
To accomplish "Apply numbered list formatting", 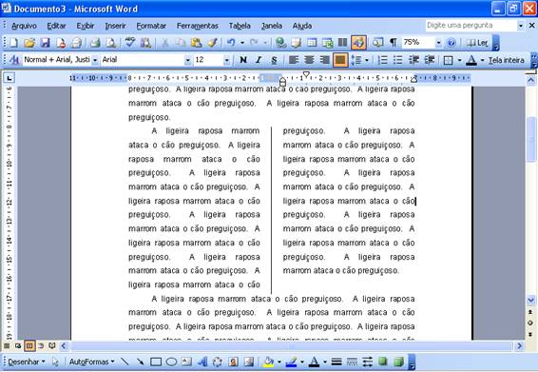I will click(x=382, y=60).
